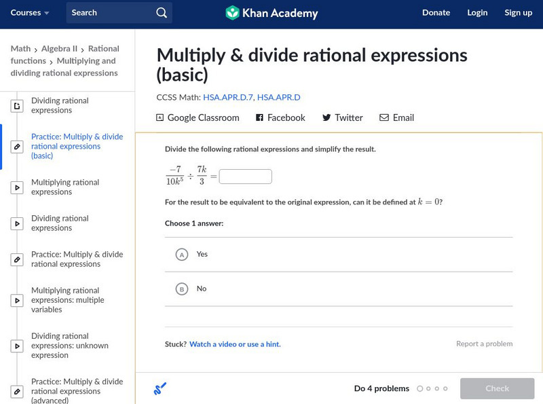The height and width of the screenshot is (404, 543).
Task: Click the search magnifier icon
Action: coord(160,12)
